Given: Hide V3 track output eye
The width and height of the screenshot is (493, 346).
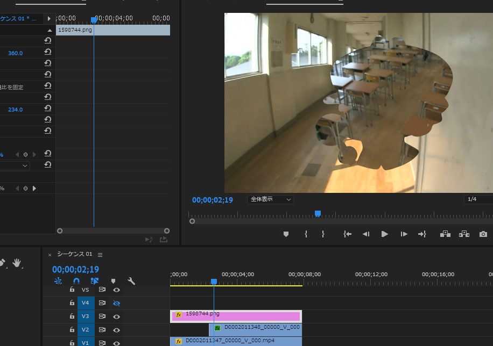Looking at the screenshot, I should pos(116,316).
